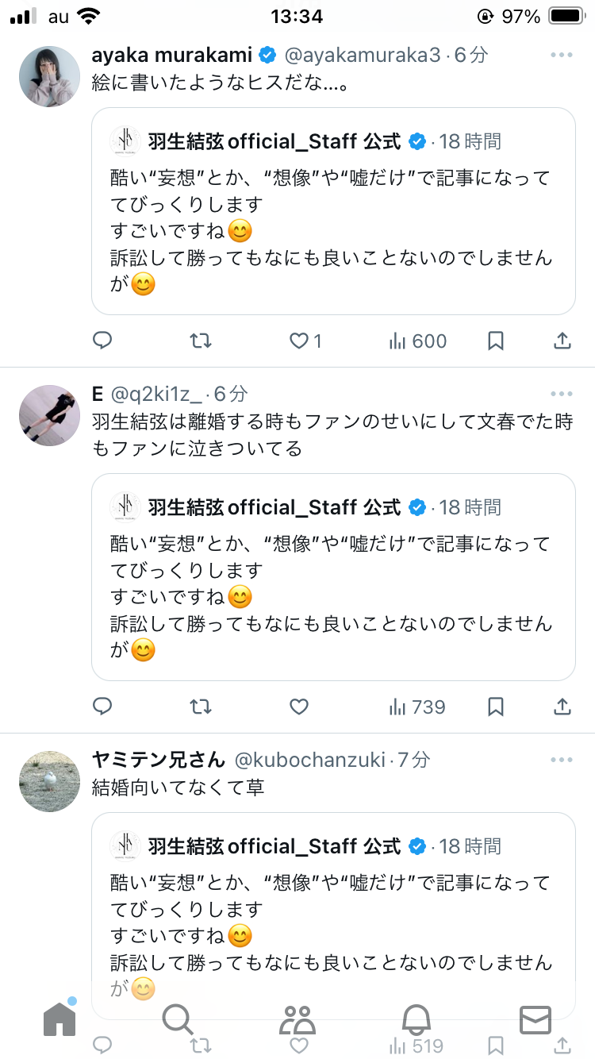This screenshot has height=1059, width=595.
Task: View analytics showing 600 views
Action: click(417, 341)
